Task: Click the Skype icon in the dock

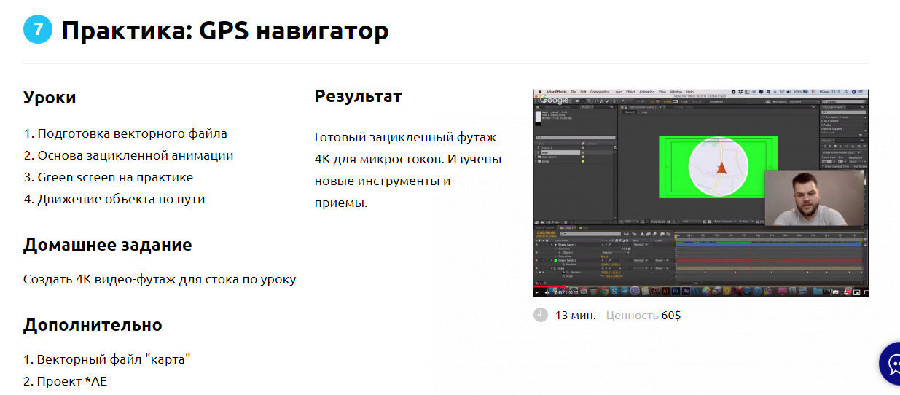Action: (x=614, y=292)
